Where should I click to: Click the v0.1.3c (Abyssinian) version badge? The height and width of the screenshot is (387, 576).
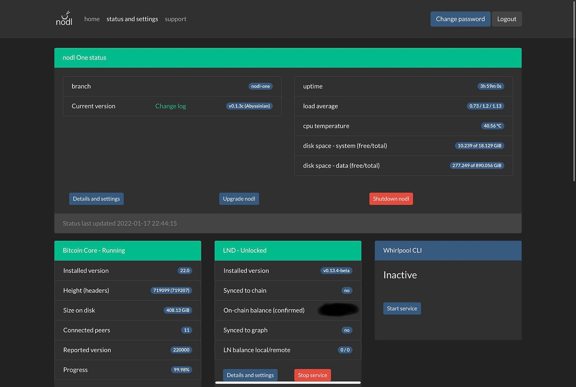point(249,106)
